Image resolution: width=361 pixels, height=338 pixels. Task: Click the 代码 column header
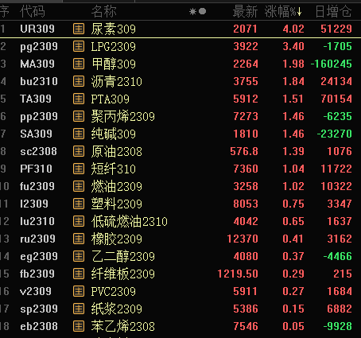point(33,12)
